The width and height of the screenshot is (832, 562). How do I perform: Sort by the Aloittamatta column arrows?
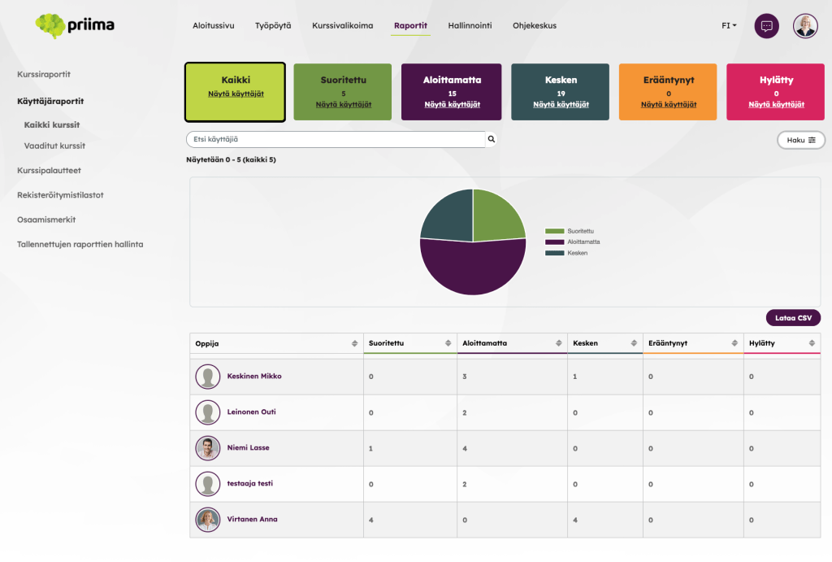point(557,343)
